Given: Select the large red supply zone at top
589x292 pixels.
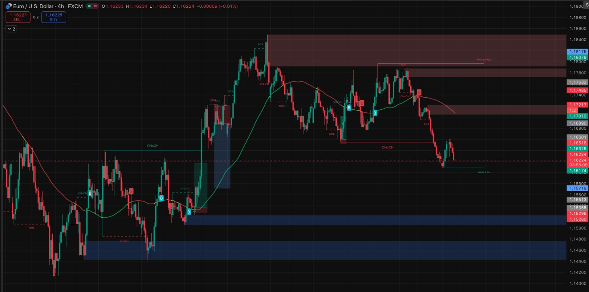Looking at the screenshot, I should [416, 50].
